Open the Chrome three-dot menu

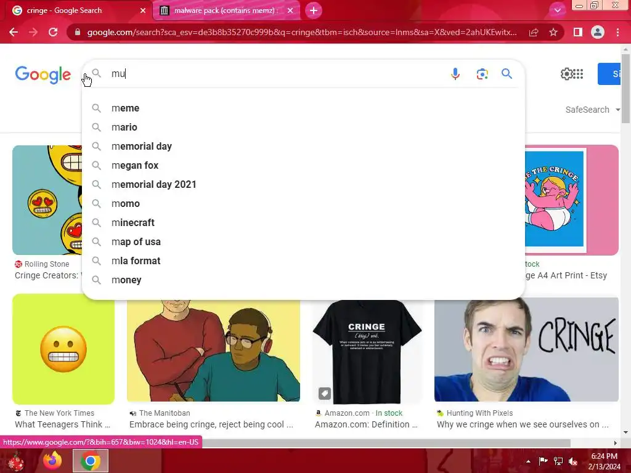point(617,32)
